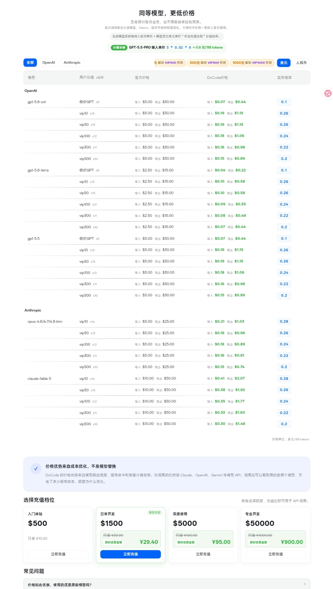Click the $2.07 output price
This screenshot has height=589, width=333.
(239, 378)
